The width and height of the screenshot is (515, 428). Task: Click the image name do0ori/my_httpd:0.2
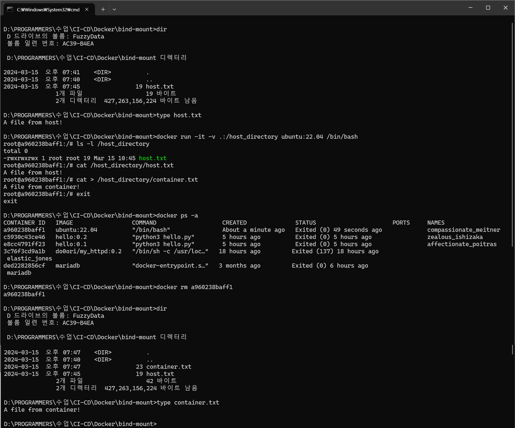[x=89, y=251]
